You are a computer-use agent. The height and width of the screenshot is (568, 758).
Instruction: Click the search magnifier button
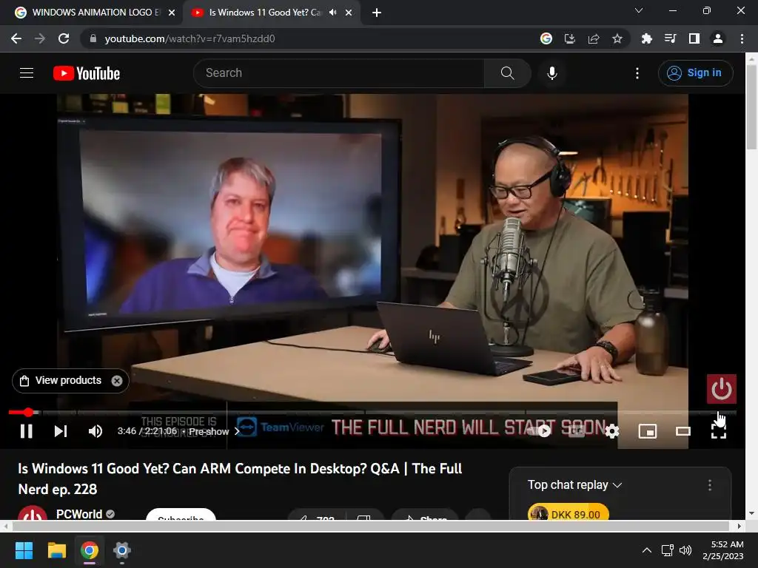tap(508, 73)
